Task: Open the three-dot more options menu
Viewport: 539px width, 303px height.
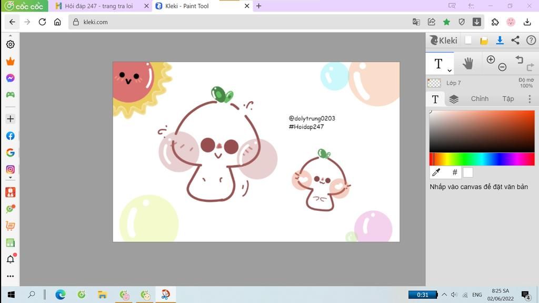Action: pos(530,99)
